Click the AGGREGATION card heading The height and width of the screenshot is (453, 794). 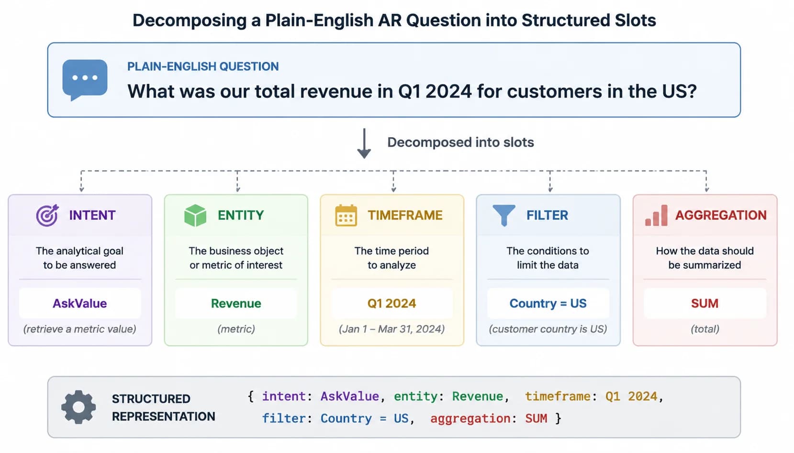(721, 216)
